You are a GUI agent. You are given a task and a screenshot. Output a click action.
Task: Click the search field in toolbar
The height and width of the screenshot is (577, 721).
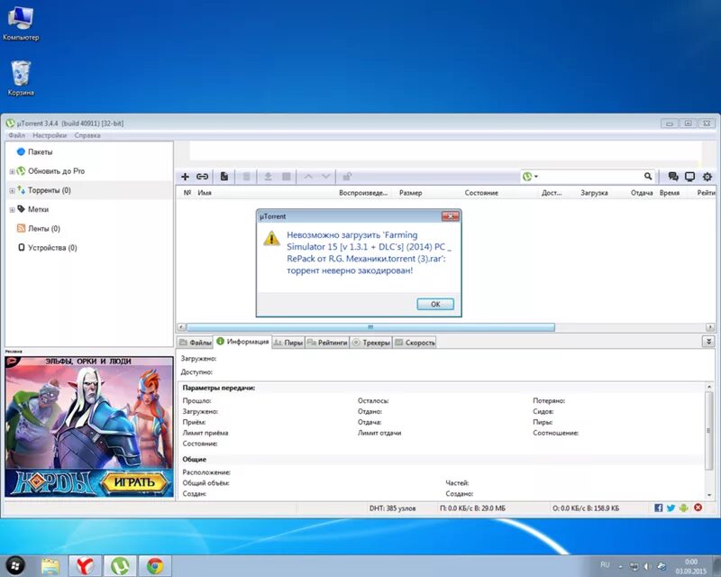(x=591, y=176)
